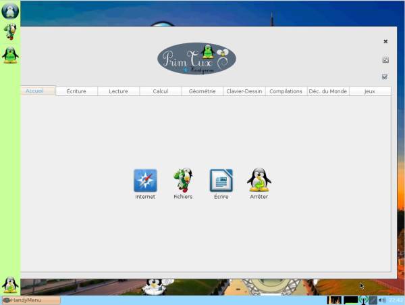Click the green-bodied penguin sidebar icon
The height and width of the screenshot is (305, 405).
[x=10, y=55]
